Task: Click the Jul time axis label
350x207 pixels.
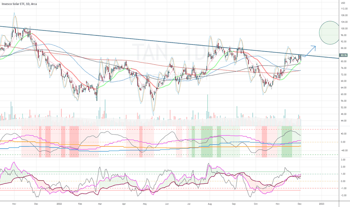Action: tap(189, 204)
